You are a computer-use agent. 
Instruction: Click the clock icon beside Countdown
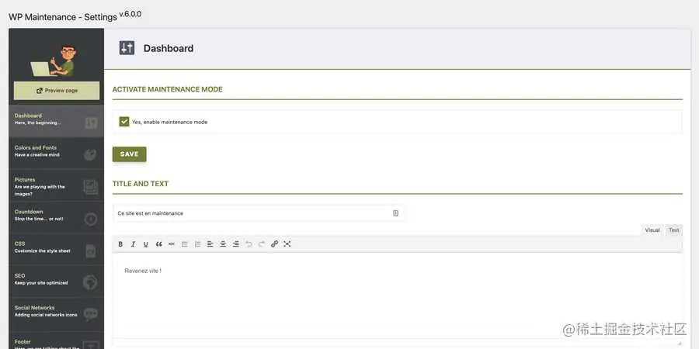tap(91, 219)
